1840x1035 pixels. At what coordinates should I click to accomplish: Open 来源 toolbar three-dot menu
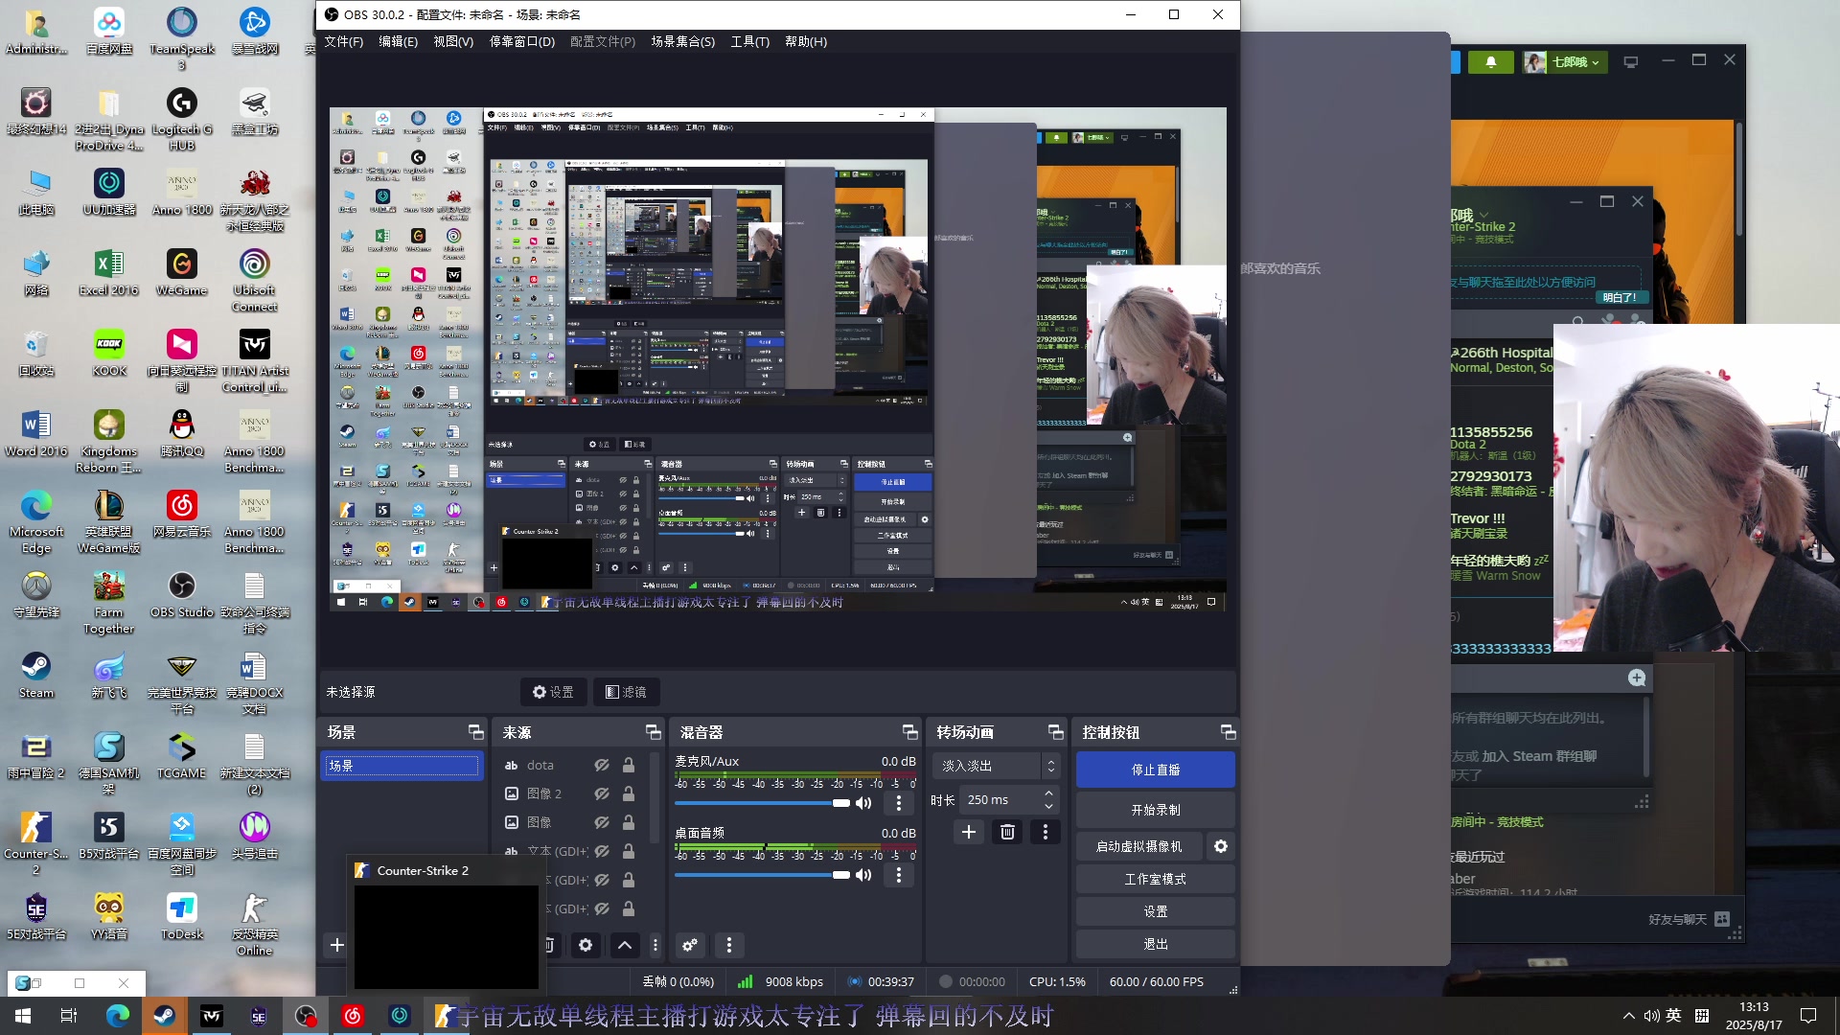point(655,945)
